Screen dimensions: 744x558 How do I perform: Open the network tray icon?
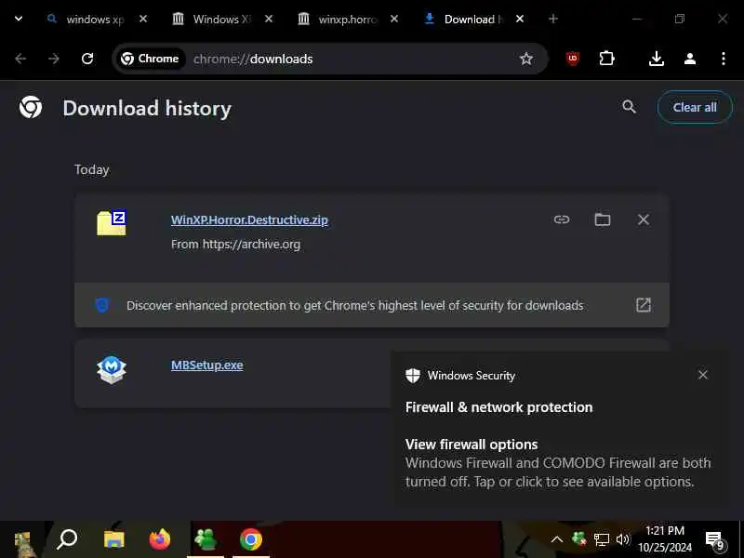(602, 539)
